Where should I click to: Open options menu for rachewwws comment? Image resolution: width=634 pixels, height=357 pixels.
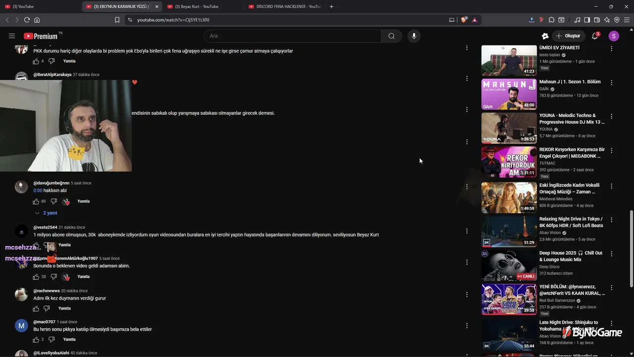(x=467, y=295)
